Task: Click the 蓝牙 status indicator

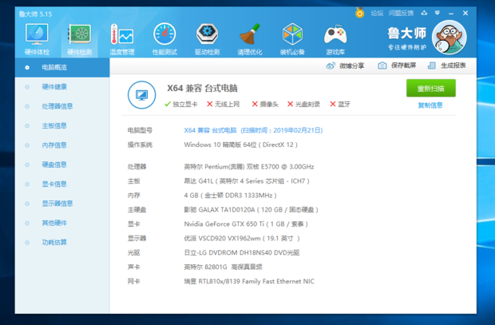Action: tap(340, 105)
